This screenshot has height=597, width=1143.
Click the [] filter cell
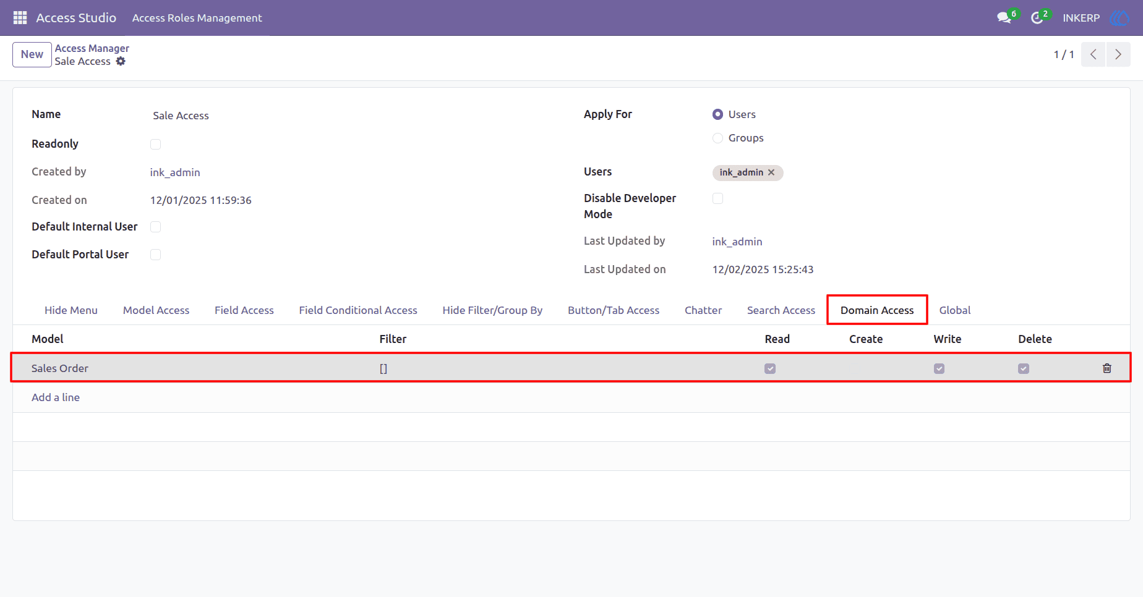click(x=383, y=368)
